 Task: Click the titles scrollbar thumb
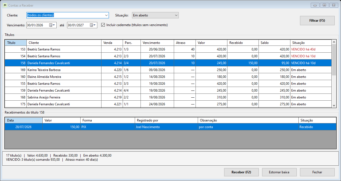pos(334,60)
